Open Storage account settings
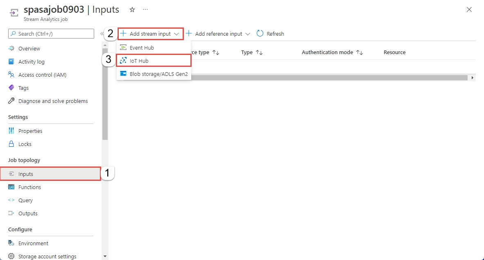The height and width of the screenshot is (260, 484). coord(47,256)
